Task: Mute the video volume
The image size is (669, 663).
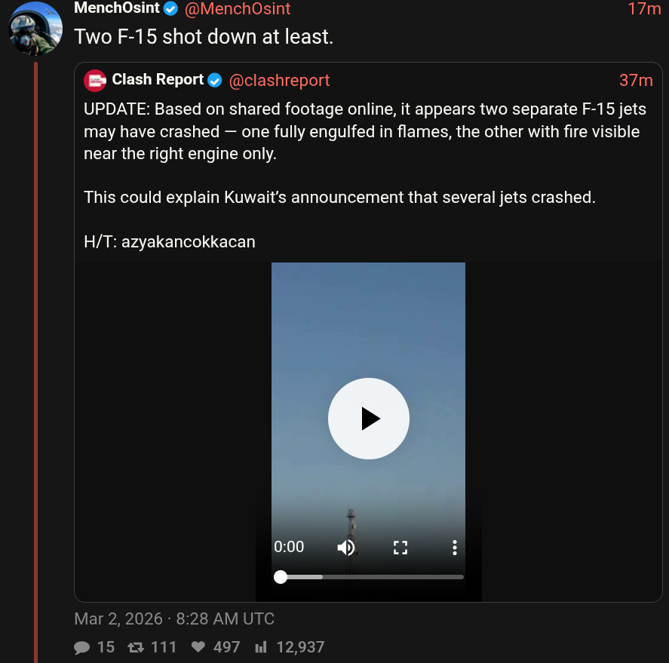Action: pyautogui.click(x=346, y=548)
